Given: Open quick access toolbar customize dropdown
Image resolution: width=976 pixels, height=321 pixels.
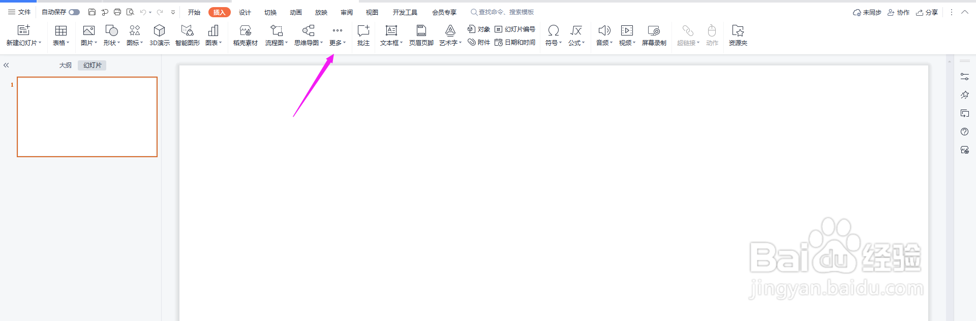Looking at the screenshot, I should point(173,12).
